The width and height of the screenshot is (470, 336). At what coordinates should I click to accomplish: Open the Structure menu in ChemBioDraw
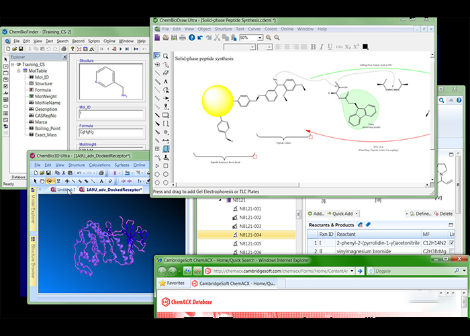click(x=224, y=29)
